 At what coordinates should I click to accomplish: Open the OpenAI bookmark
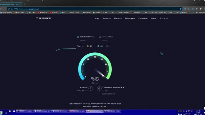96,13
